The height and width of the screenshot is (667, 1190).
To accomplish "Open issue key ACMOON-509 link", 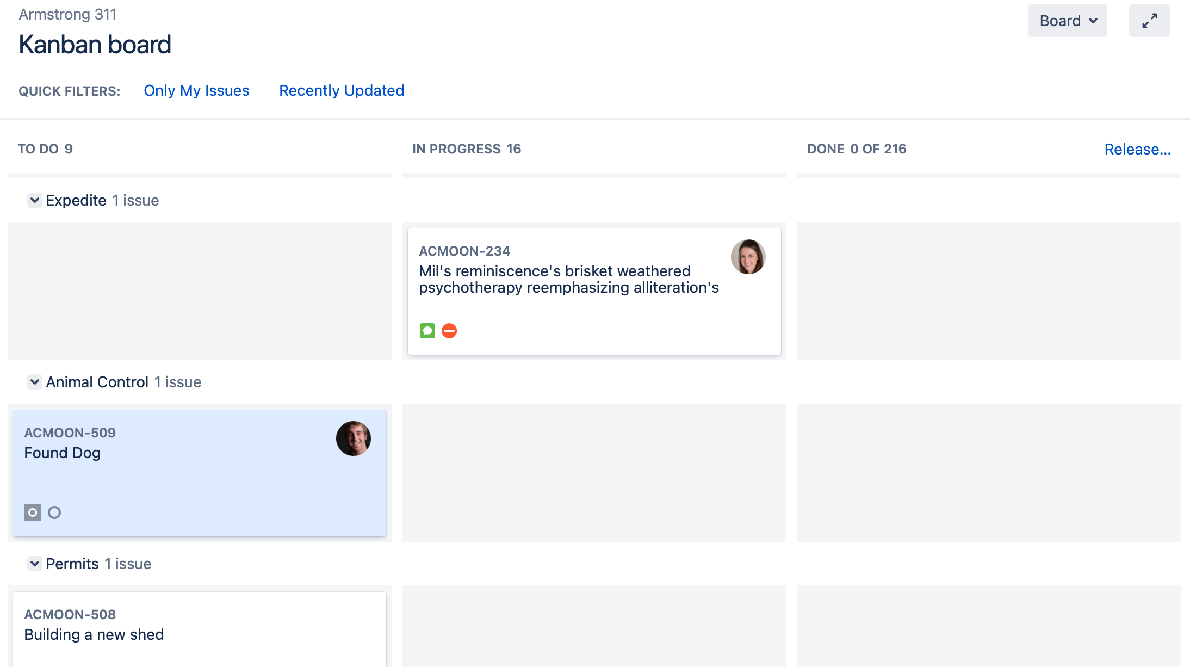I will [70, 433].
